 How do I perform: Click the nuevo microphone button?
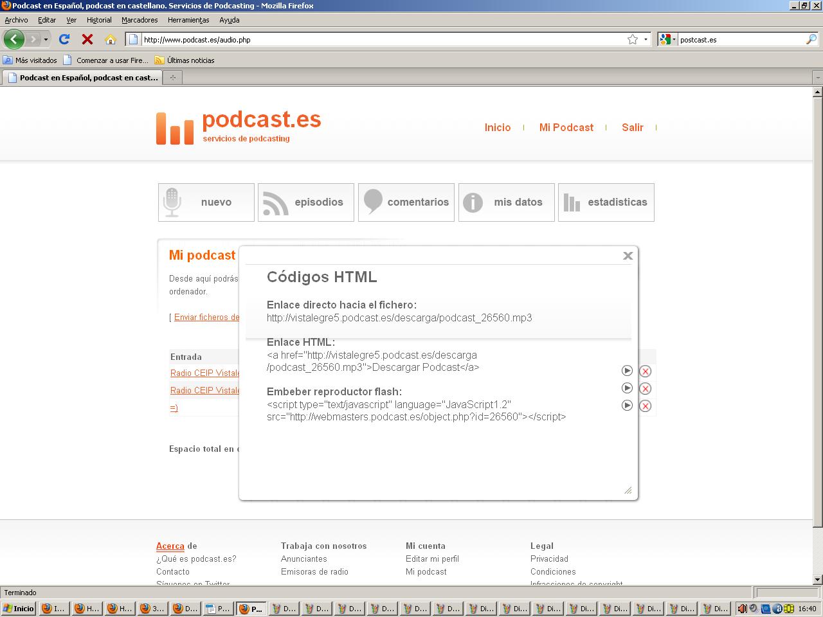click(206, 202)
